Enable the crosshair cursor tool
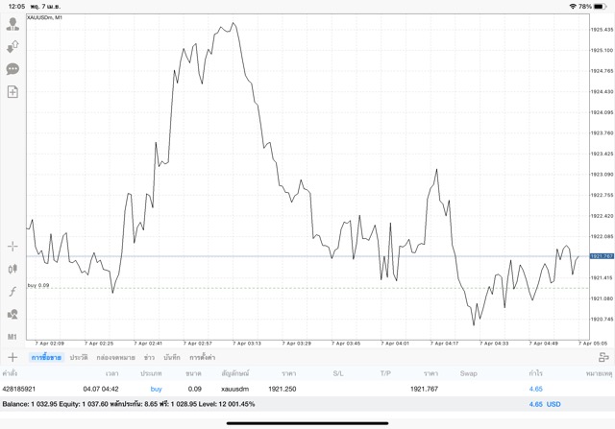The height and width of the screenshot is (429, 615). point(12,247)
